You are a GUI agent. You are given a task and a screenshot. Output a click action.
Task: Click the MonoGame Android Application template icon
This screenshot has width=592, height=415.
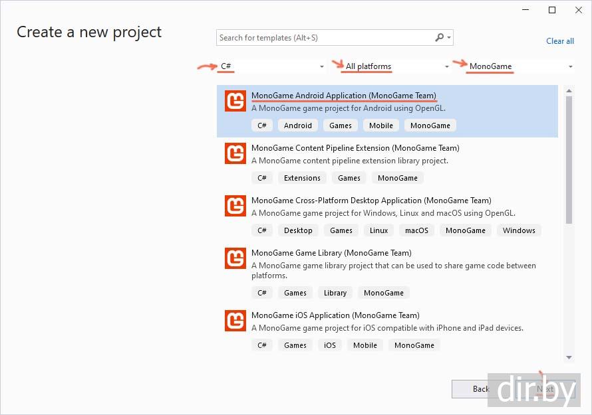point(235,101)
